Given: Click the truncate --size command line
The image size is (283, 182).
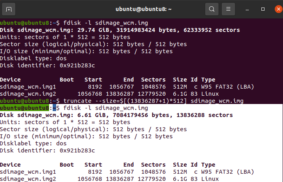Looking at the screenshot, I should [153, 101].
